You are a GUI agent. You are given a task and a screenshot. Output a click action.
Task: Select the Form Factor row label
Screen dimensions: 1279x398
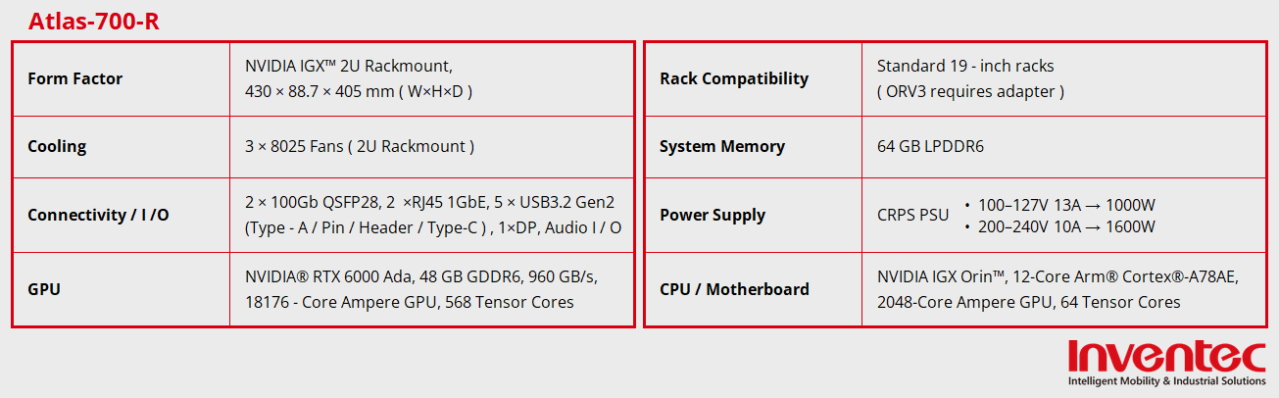tap(75, 78)
